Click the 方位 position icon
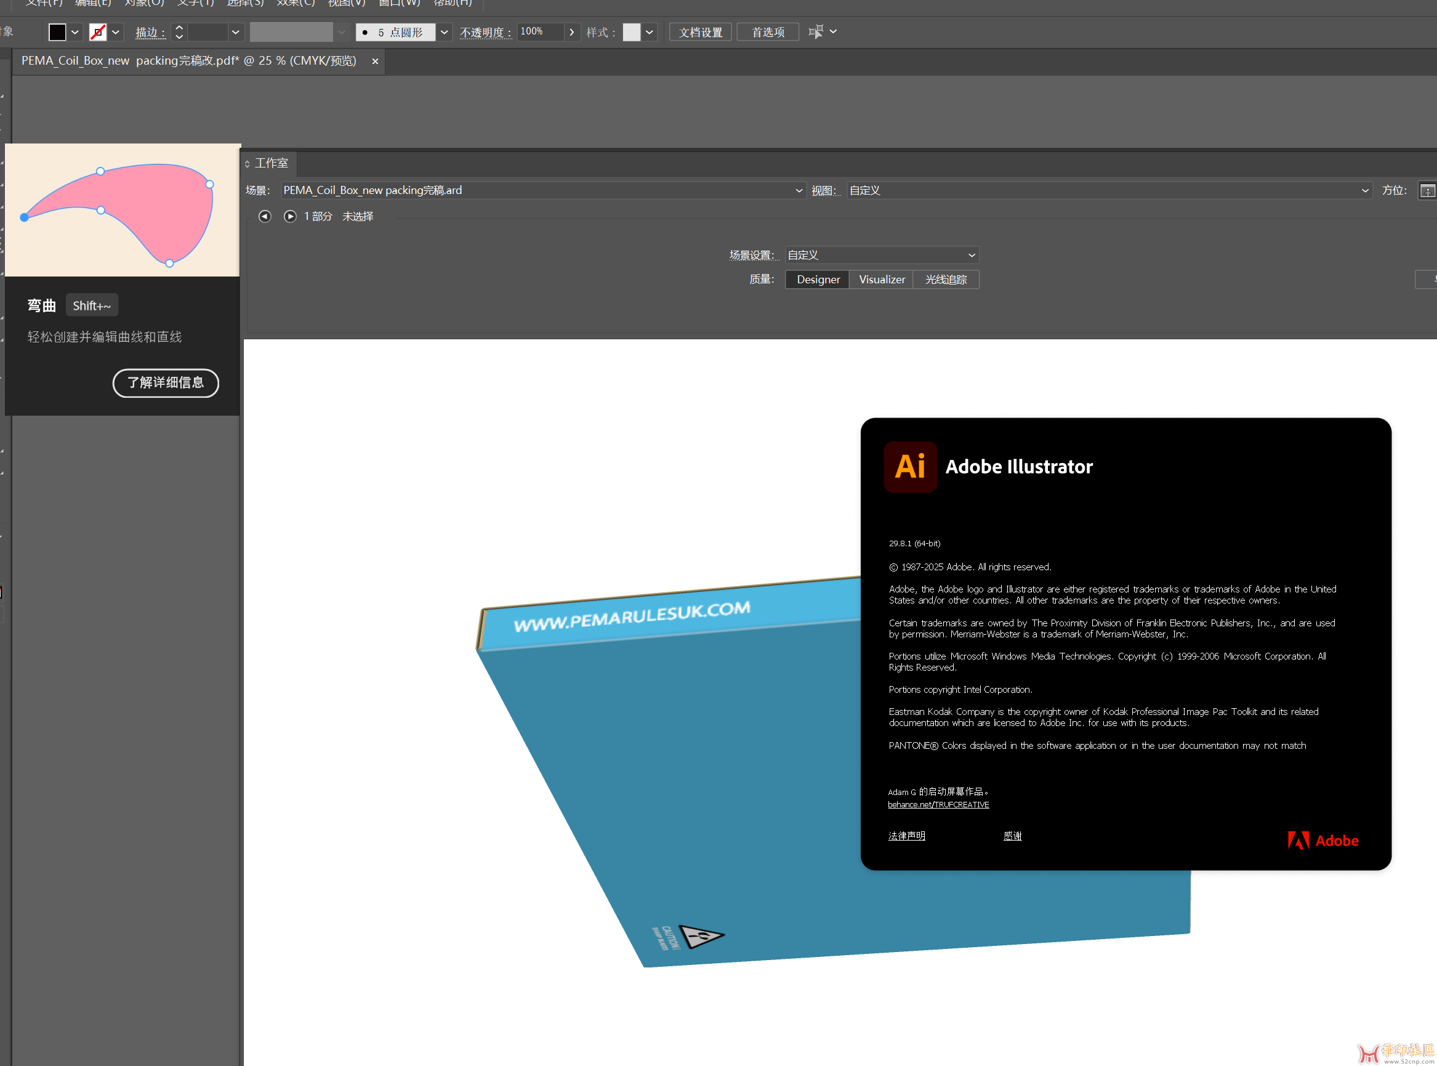Image resolution: width=1437 pixels, height=1066 pixels. [1427, 191]
